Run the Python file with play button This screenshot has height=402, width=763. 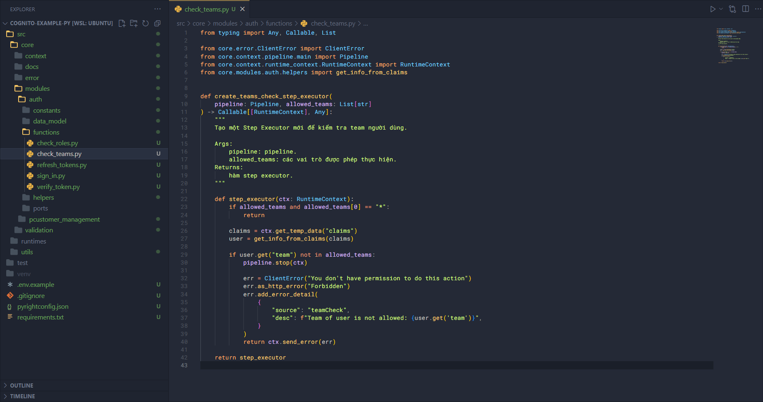(713, 9)
